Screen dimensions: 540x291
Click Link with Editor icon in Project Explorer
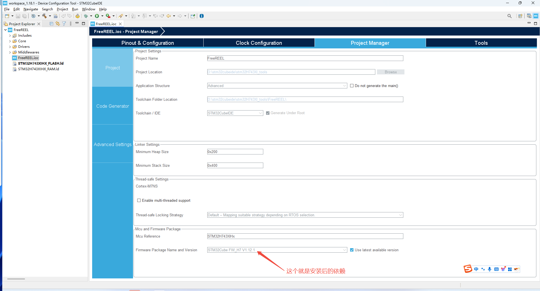58,24
